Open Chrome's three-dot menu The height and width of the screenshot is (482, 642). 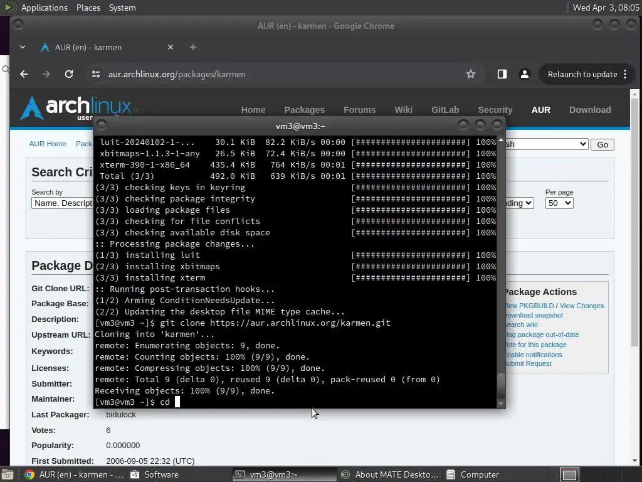click(x=625, y=74)
